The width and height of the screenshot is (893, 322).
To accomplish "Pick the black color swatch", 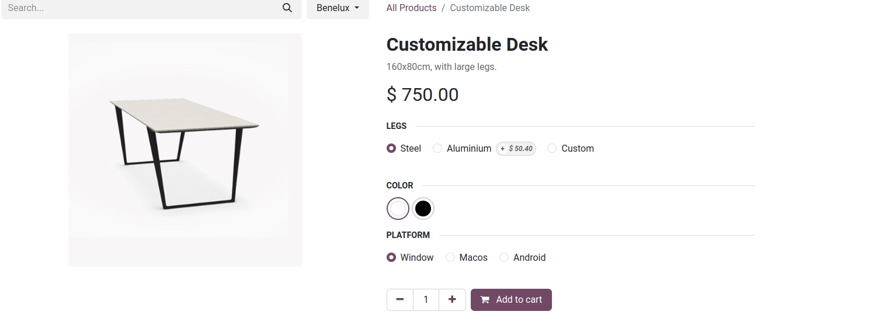I will [423, 209].
